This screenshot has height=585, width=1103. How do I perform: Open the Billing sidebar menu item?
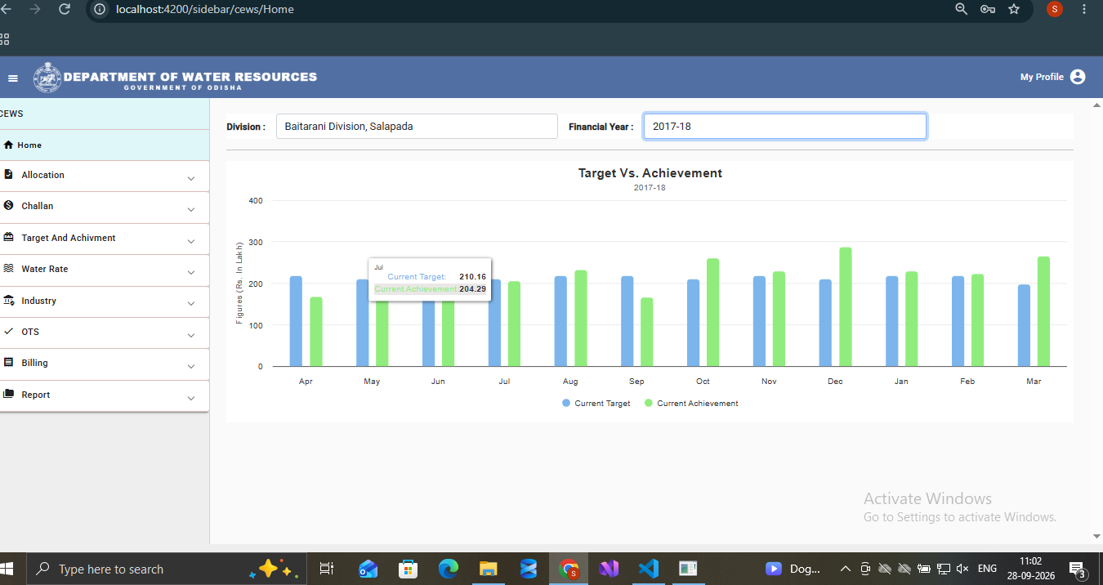click(x=105, y=364)
